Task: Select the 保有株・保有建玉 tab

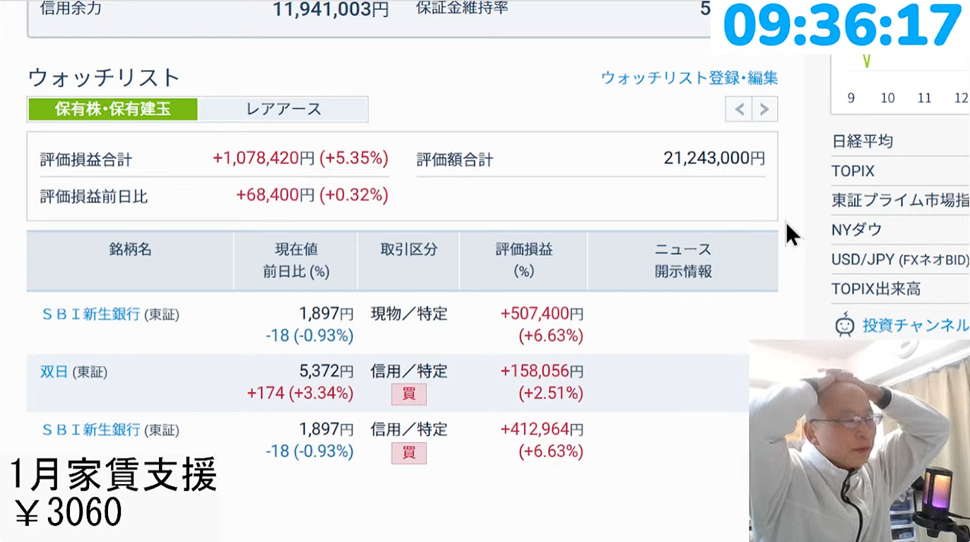Action: click(112, 109)
